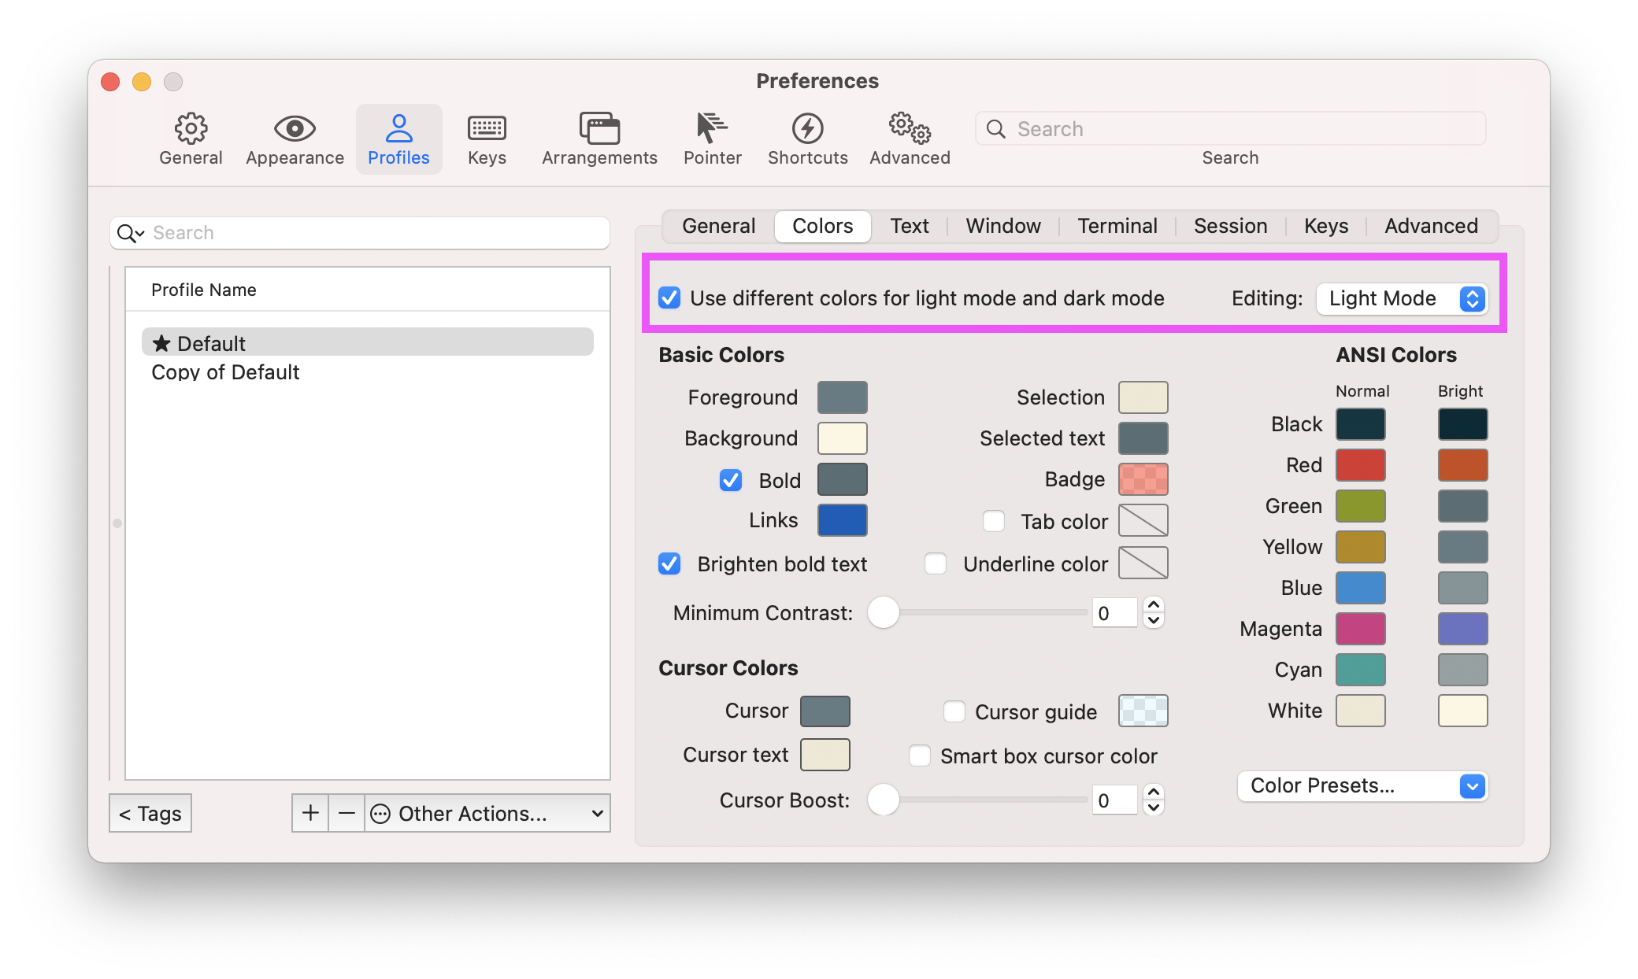Toggle light and dark mode colors checkbox

[669, 298]
